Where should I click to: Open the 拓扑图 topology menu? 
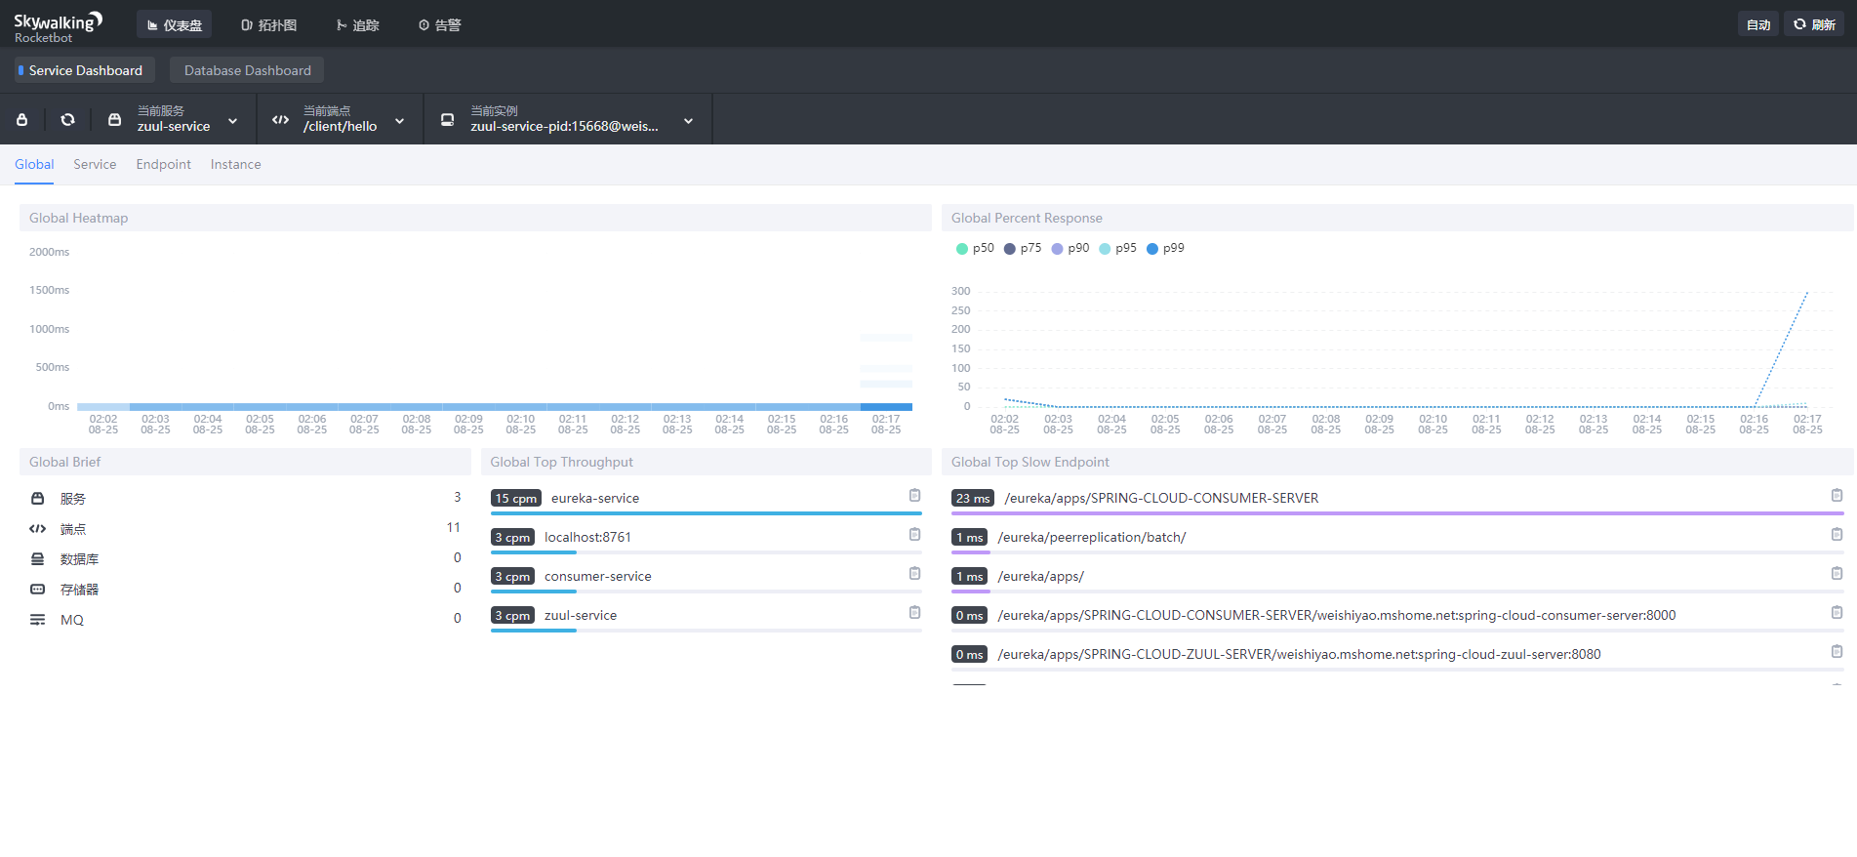269,24
